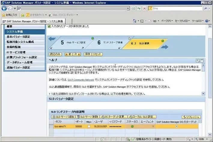The width and height of the screenshot is (213, 142).
Task: Click add to favorites bar star icon
Action: pyautogui.click(x=23, y=15)
